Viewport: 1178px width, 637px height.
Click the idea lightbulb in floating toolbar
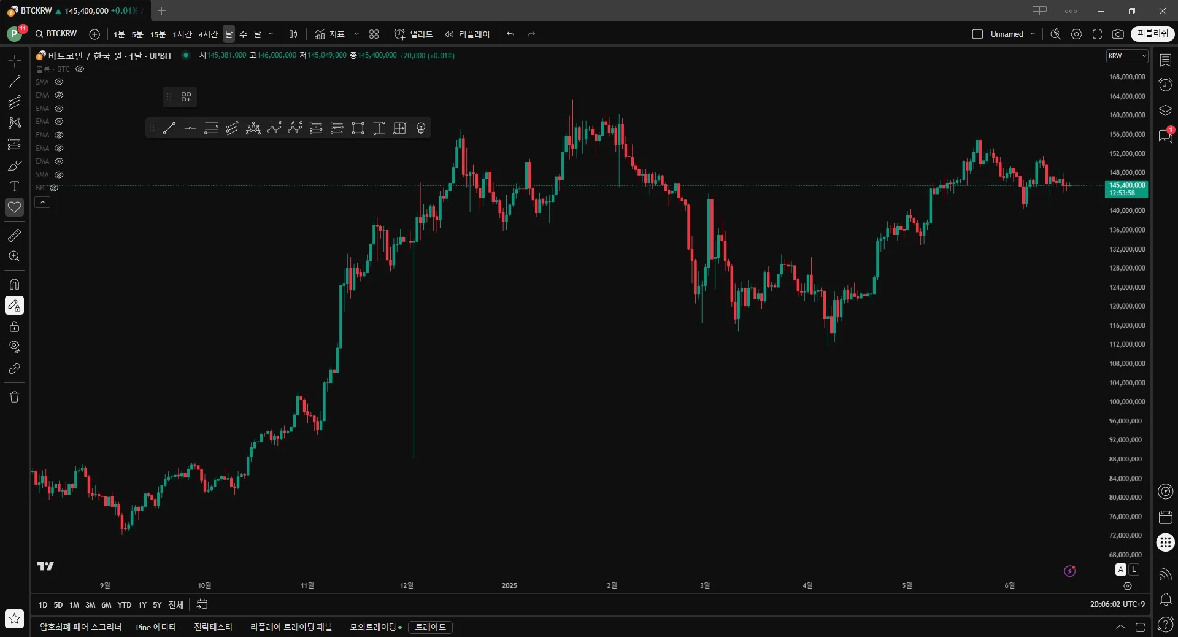pyautogui.click(x=421, y=128)
